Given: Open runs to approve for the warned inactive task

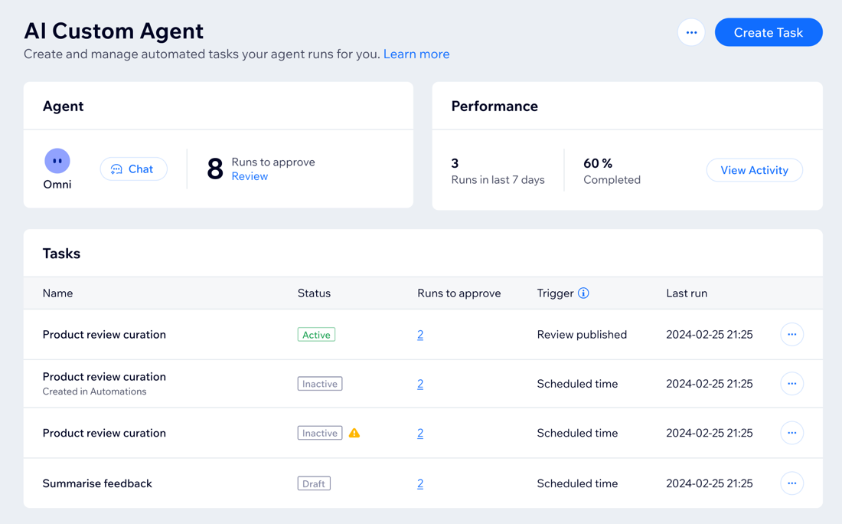Looking at the screenshot, I should click(420, 433).
